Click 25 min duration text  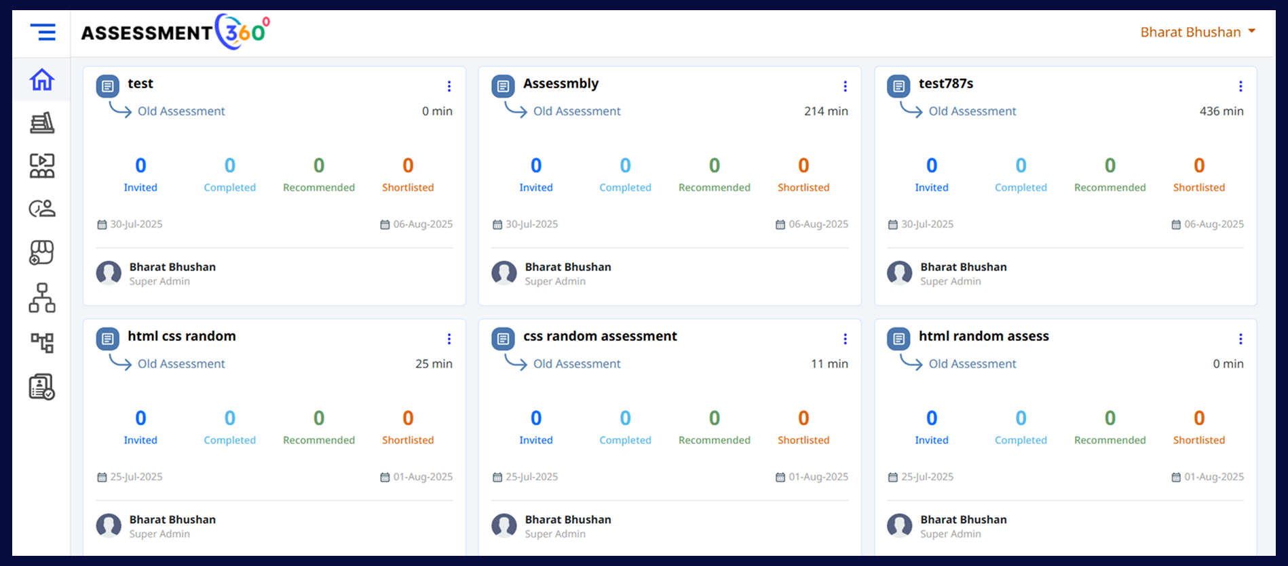[x=434, y=364]
